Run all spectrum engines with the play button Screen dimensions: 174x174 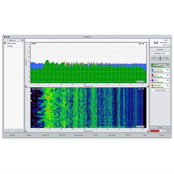pos(154,58)
